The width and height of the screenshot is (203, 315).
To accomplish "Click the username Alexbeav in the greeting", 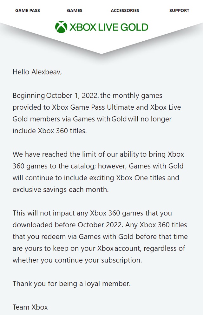I will point(46,72).
